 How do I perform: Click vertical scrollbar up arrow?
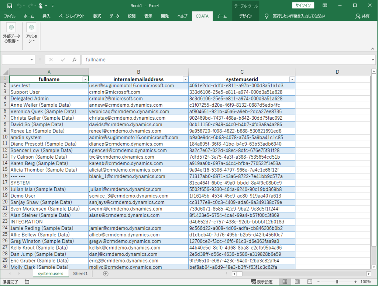(374, 71)
